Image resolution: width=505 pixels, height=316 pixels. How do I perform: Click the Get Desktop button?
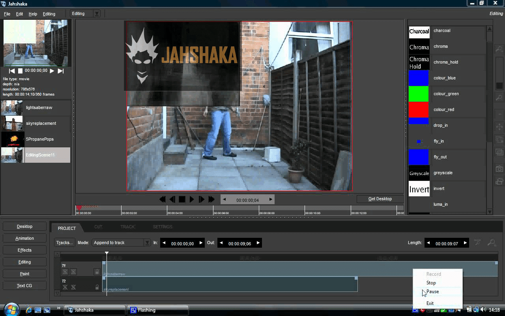pyautogui.click(x=380, y=199)
